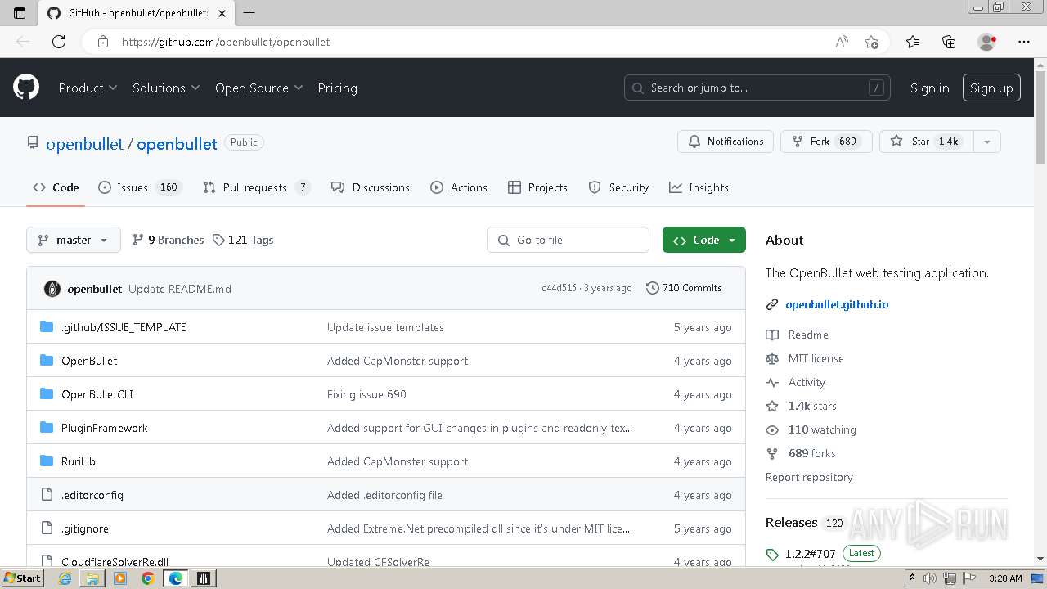Add page to favorites star icon
The height and width of the screenshot is (589, 1047).
click(871, 42)
